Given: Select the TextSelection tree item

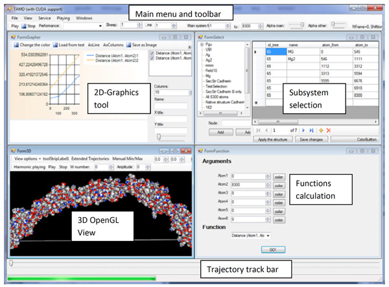Looking at the screenshot, I should pyautogui.click(x=216, y=86).
